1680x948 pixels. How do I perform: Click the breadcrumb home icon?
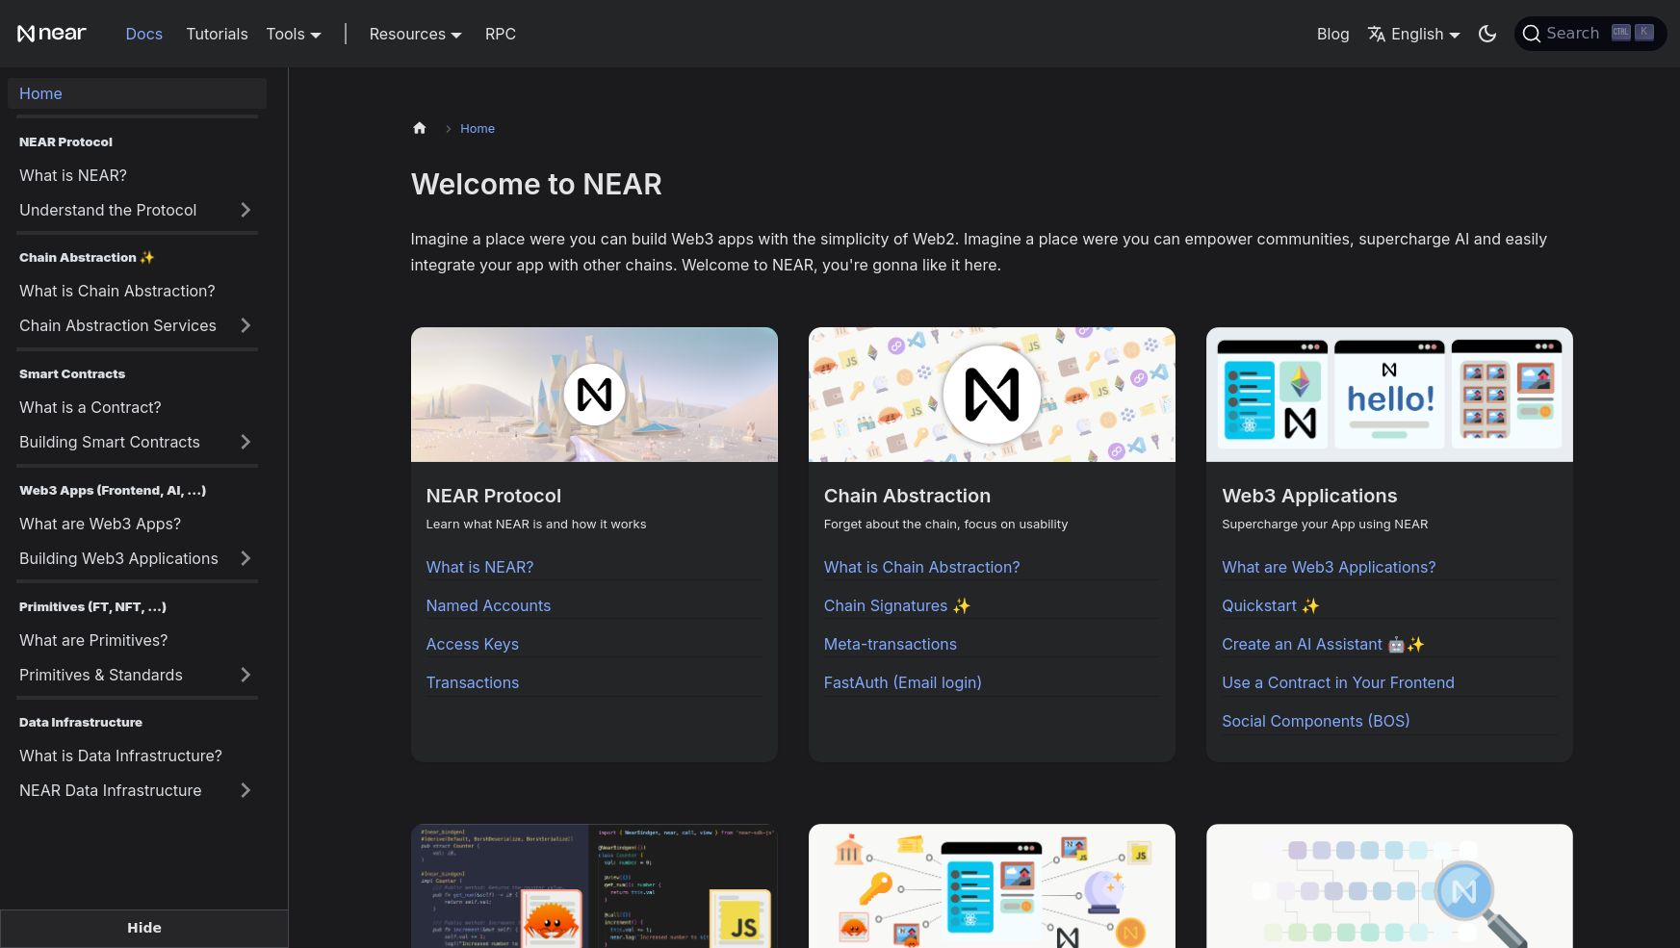pos(420,128)
